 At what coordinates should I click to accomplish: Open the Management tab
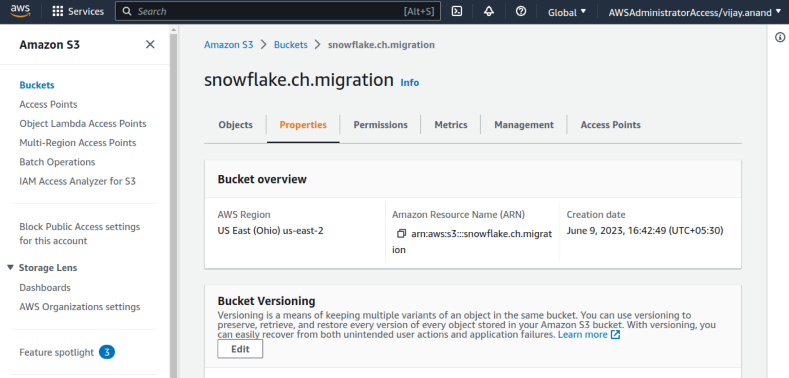[x=524, y=125]
